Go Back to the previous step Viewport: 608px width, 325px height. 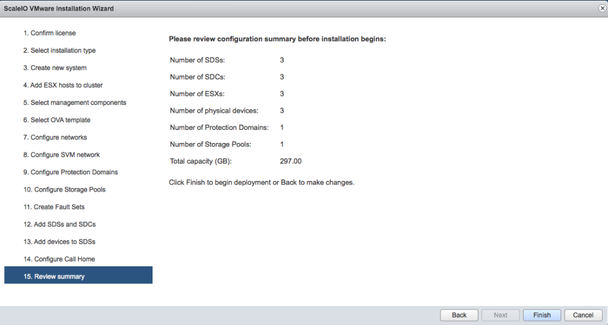459,315
